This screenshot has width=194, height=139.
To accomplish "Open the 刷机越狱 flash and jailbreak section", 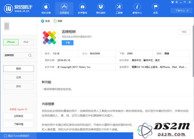I will 101,8.
